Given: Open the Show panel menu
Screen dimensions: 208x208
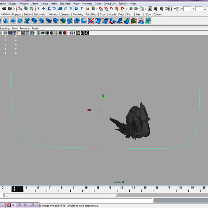Looking at the screenshot, I should click(15, 28).
